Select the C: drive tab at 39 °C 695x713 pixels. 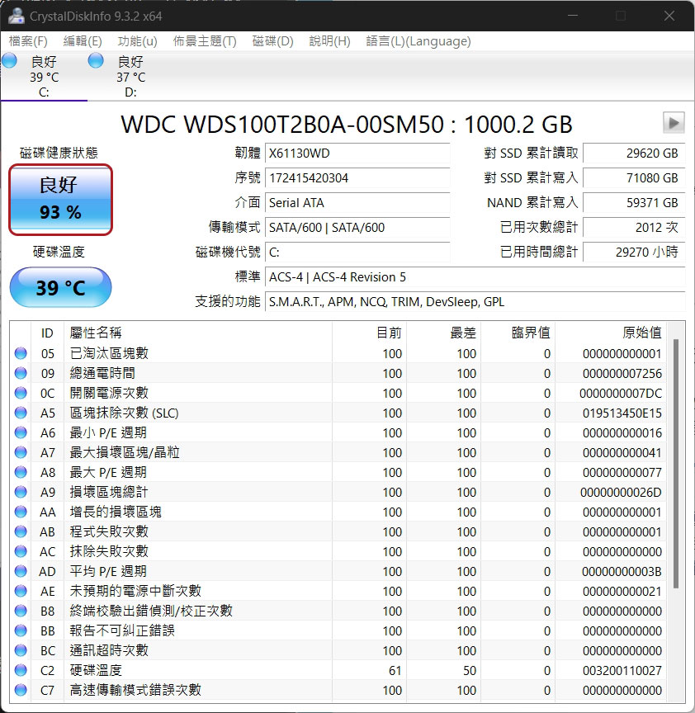44,77
